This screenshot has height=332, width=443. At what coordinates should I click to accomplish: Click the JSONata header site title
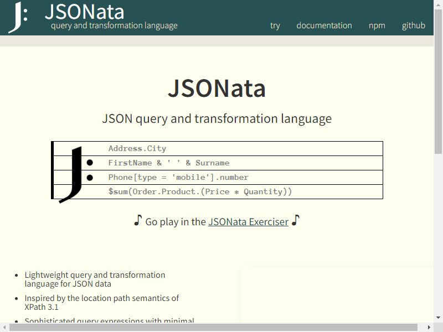pos(85,12)
